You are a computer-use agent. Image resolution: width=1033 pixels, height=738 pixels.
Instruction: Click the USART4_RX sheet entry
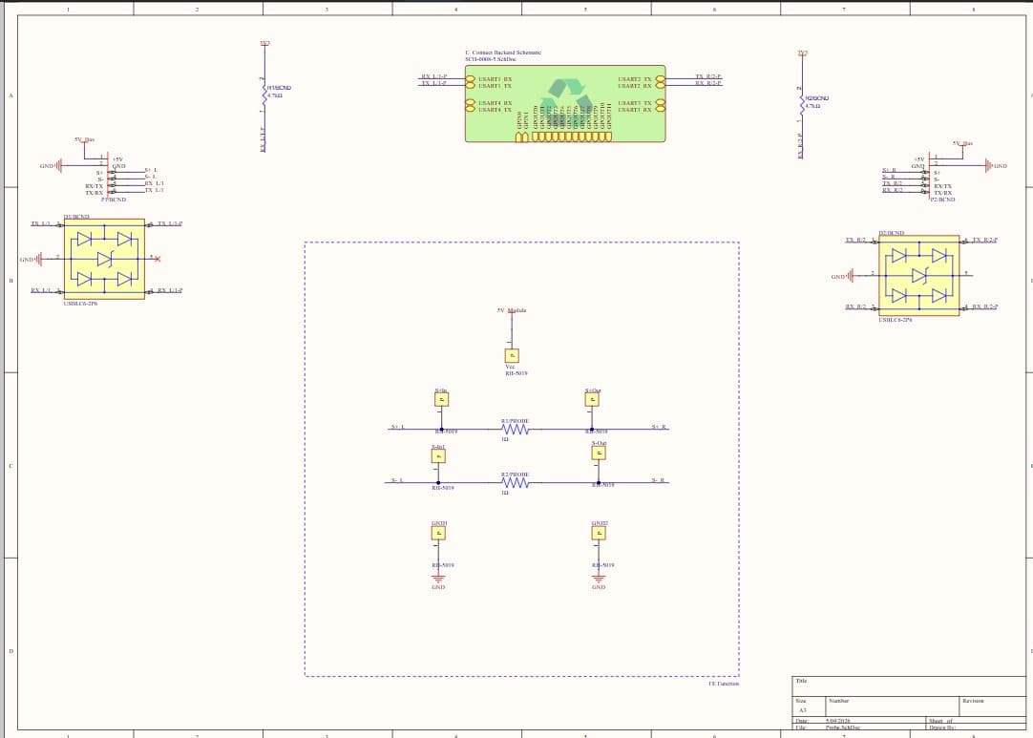click(470, 103)
